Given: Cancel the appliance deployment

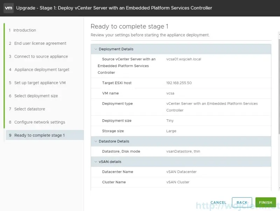Looking at the screenshot, I should [218, 202].
